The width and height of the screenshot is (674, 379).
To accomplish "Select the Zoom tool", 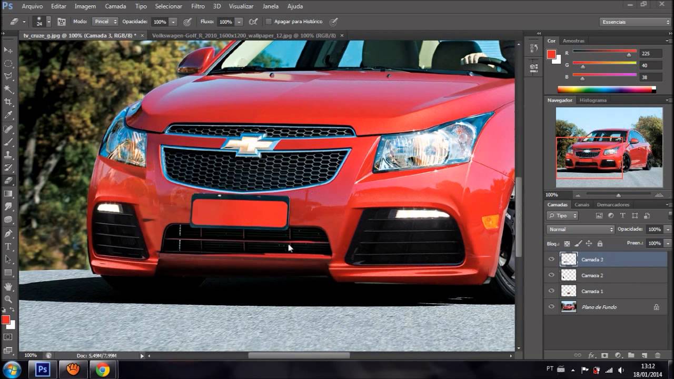I will 8,299.
